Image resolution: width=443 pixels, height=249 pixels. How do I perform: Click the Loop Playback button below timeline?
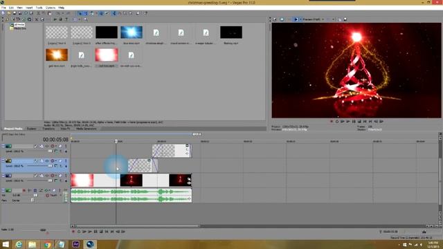(79, 232)
